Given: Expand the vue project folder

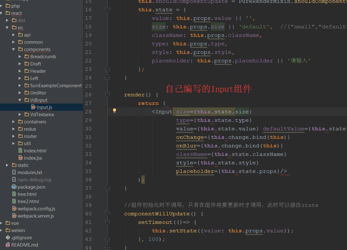Looking at the screenshot, I should click(1, 223).
